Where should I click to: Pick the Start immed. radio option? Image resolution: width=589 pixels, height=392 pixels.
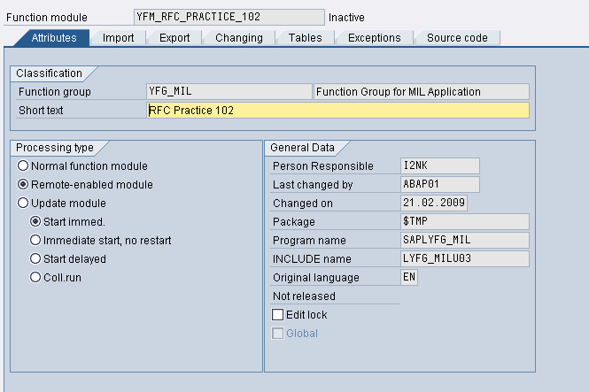point(35,221)
